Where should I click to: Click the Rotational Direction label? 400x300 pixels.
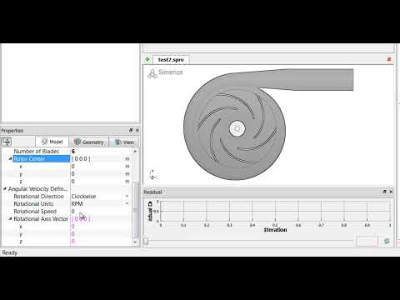pyautogui.click(x=38, y=196)
